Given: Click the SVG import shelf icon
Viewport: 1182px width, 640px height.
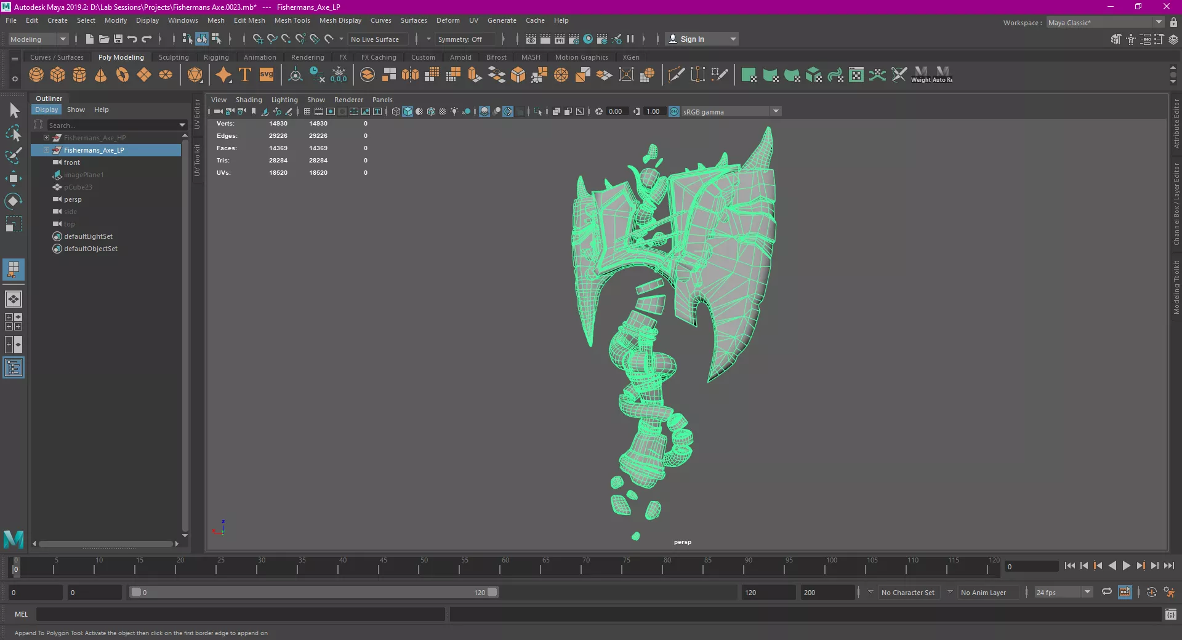Looking at the screenshot, I should [267, 75].
